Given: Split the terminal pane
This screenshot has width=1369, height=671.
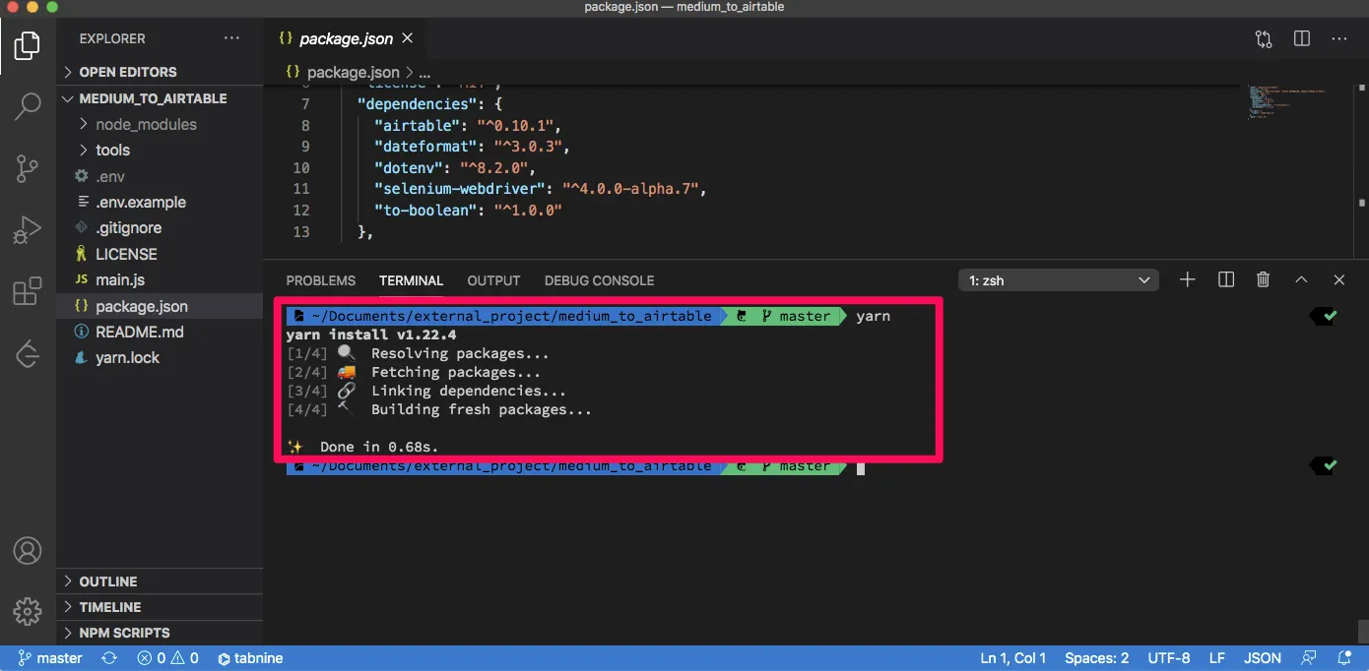Looking at the screenshot, I should click(x=1226, y=280).
